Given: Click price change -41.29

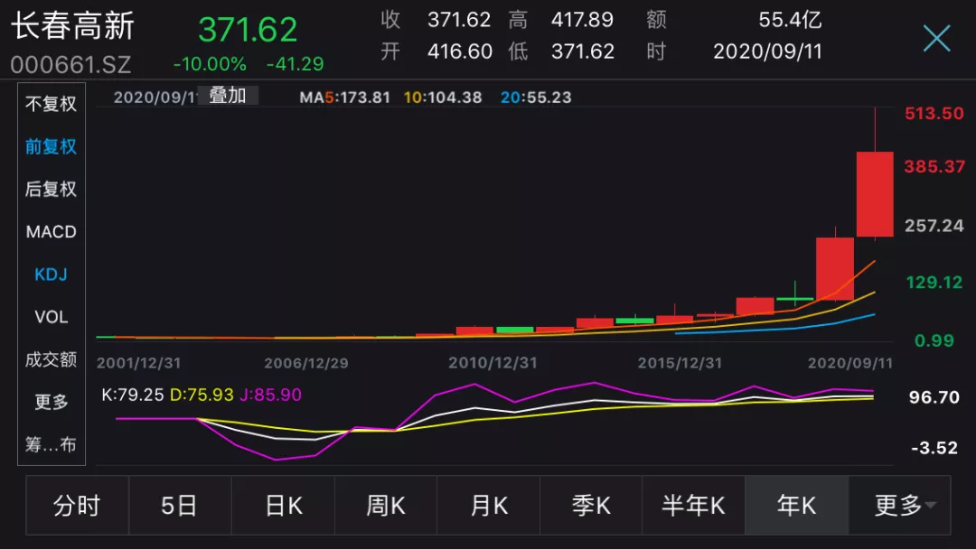Looking at the screenshot, I should (x=295, y=64).
